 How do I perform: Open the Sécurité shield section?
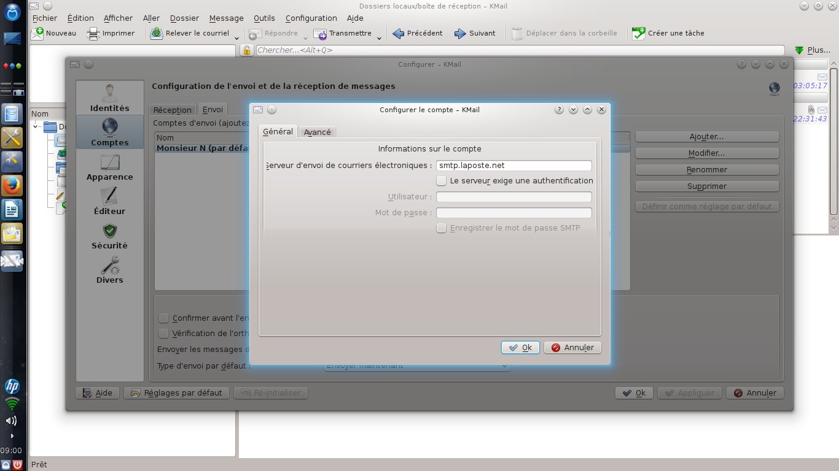(x=109, y=235)
